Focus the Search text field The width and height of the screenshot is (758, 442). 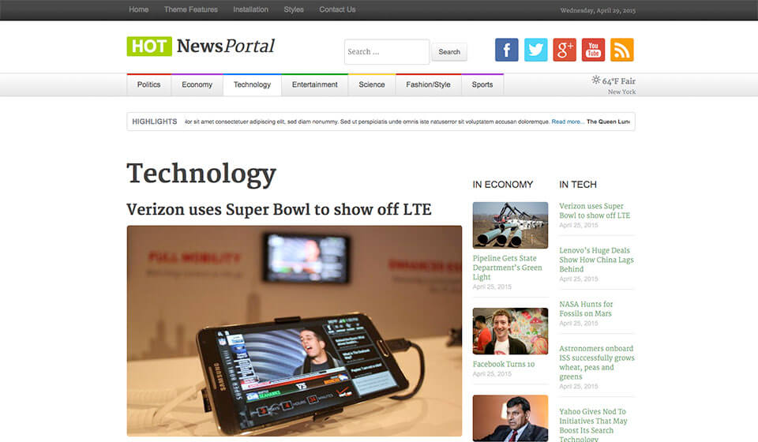pyautogui.click(x=387, y=51)
